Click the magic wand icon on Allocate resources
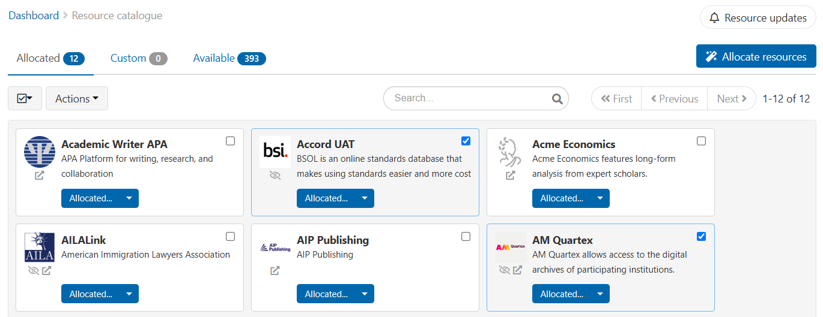The height and width of the screenshot is (317, 823). tap(711, 57)
